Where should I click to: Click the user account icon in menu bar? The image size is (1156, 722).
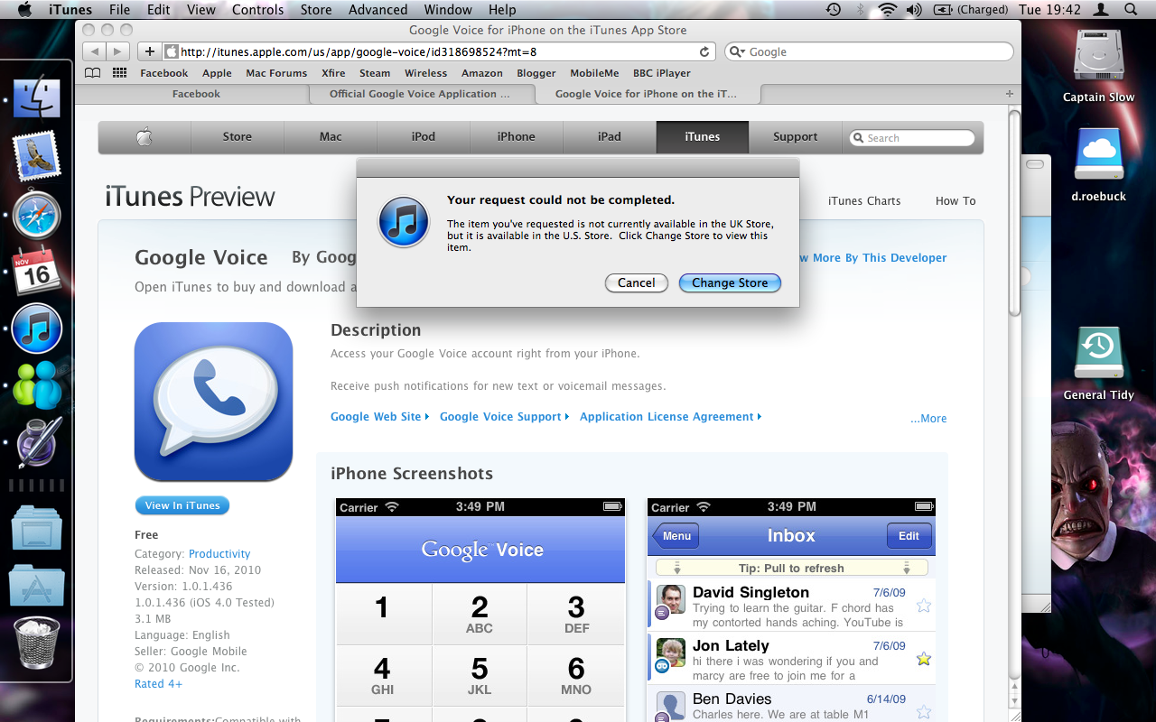[x=1100, y=10]
